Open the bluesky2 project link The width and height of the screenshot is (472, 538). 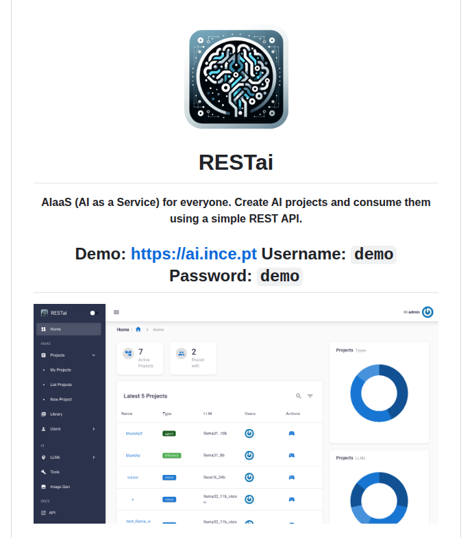(x=134, y=433)
